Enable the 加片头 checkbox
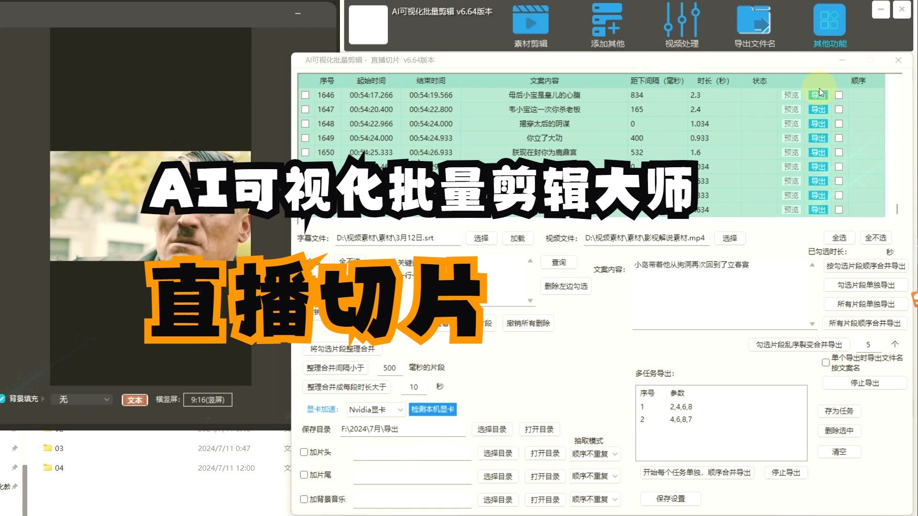Screen dimensions: 918x516 [x=304, y=452]
